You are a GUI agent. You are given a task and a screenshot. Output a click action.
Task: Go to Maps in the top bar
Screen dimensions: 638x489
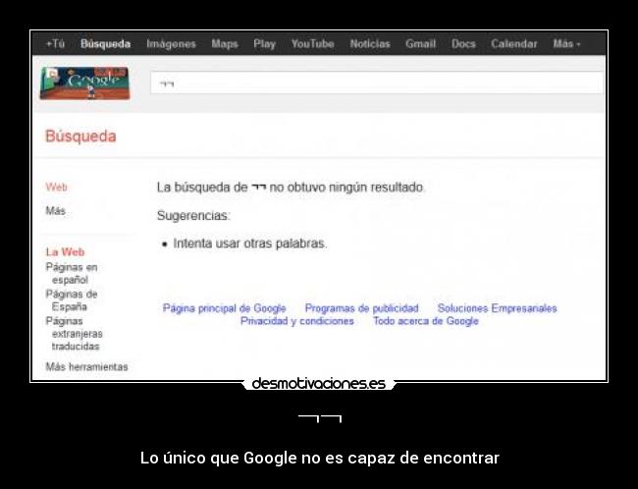tap(225, 44)
